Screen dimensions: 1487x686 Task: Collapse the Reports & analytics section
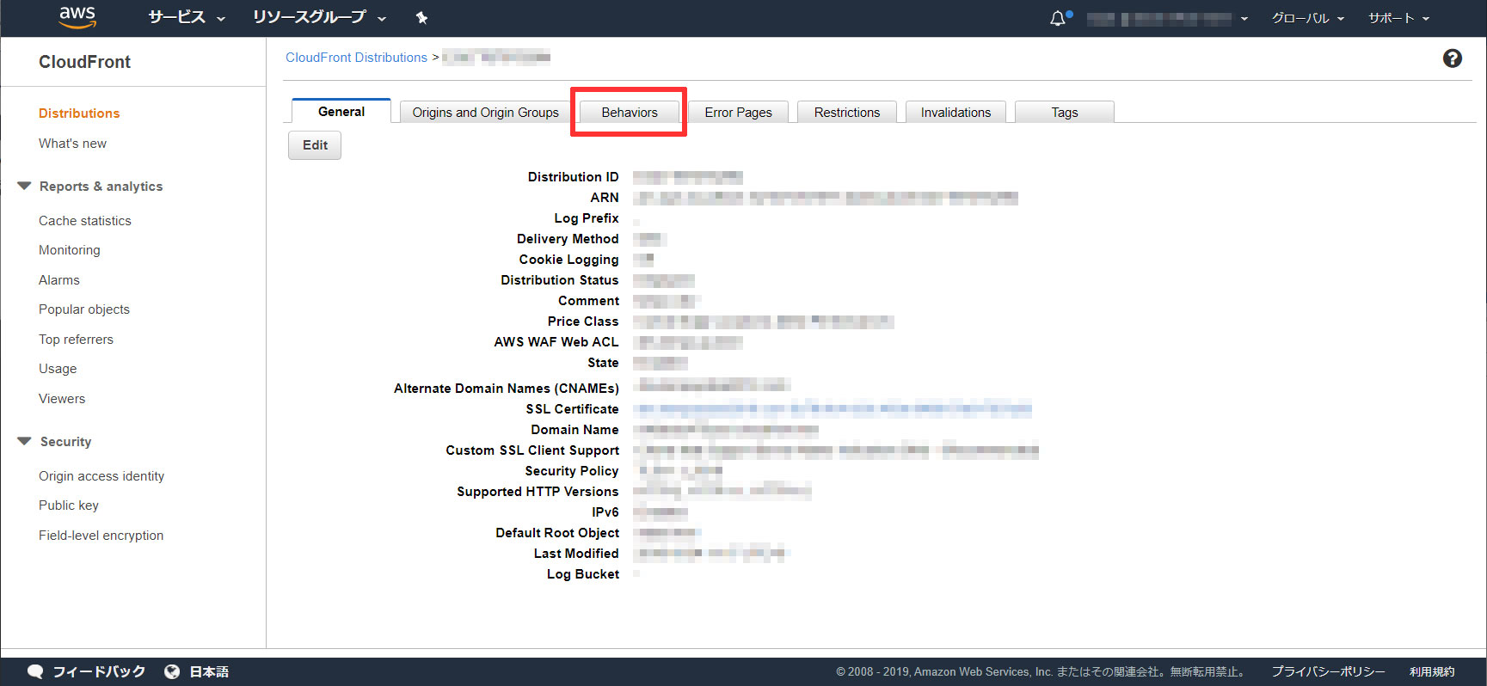click(x=24, y=186)
